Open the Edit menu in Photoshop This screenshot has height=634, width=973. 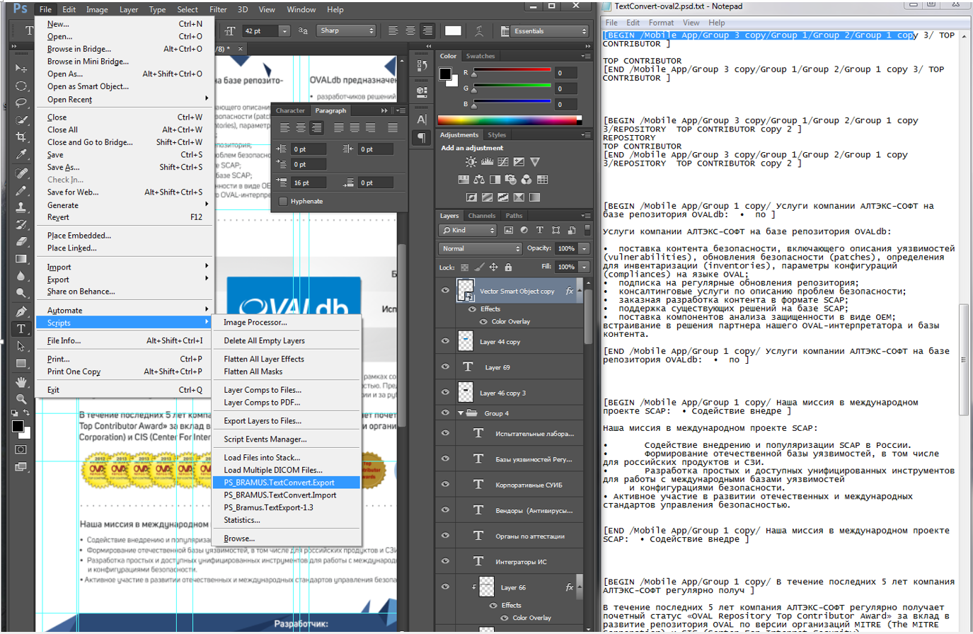[69, 9]
